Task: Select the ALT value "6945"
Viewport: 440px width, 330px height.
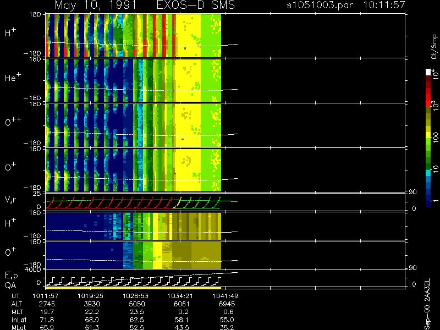Action: coord(227,304)
